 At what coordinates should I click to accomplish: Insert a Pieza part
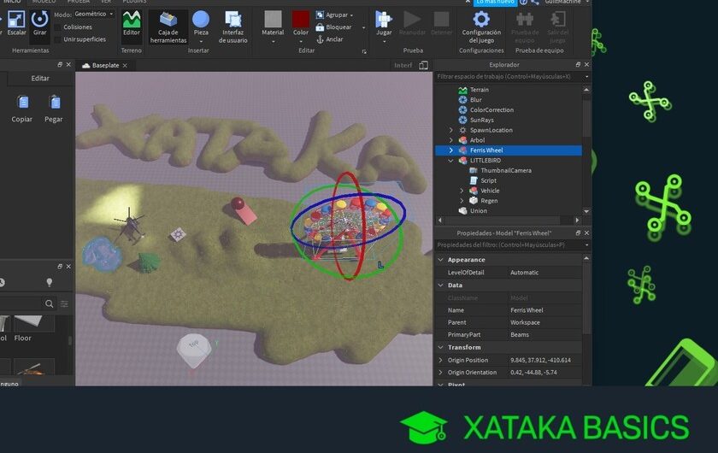click(x=201, y=23)
